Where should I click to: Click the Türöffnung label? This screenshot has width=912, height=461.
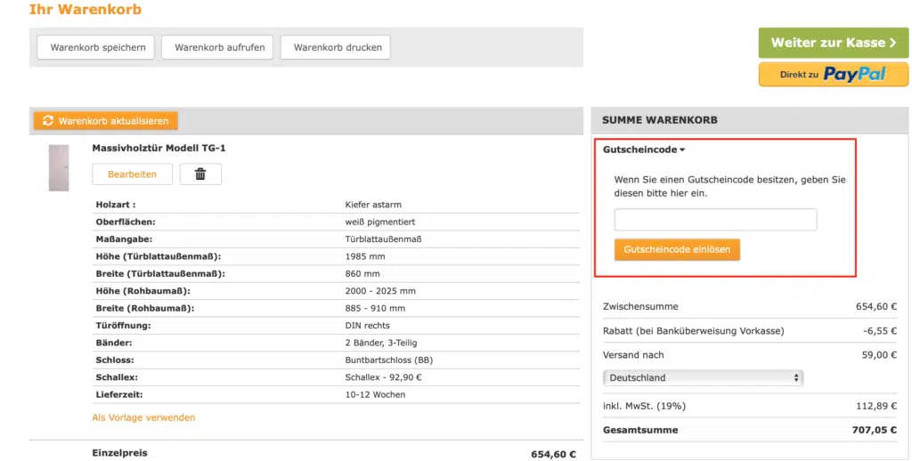pos(123,326)
